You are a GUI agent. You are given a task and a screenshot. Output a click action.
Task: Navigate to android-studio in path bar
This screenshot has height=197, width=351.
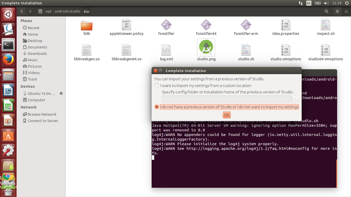coord(68,11)
